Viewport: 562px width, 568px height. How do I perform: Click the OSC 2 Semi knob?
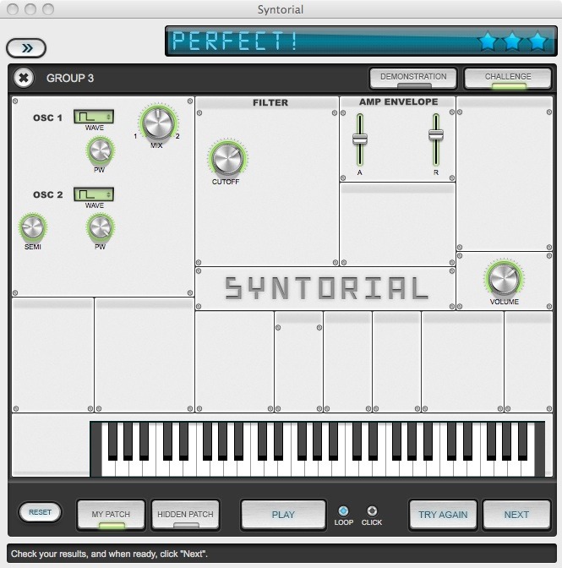click(33, 227)
